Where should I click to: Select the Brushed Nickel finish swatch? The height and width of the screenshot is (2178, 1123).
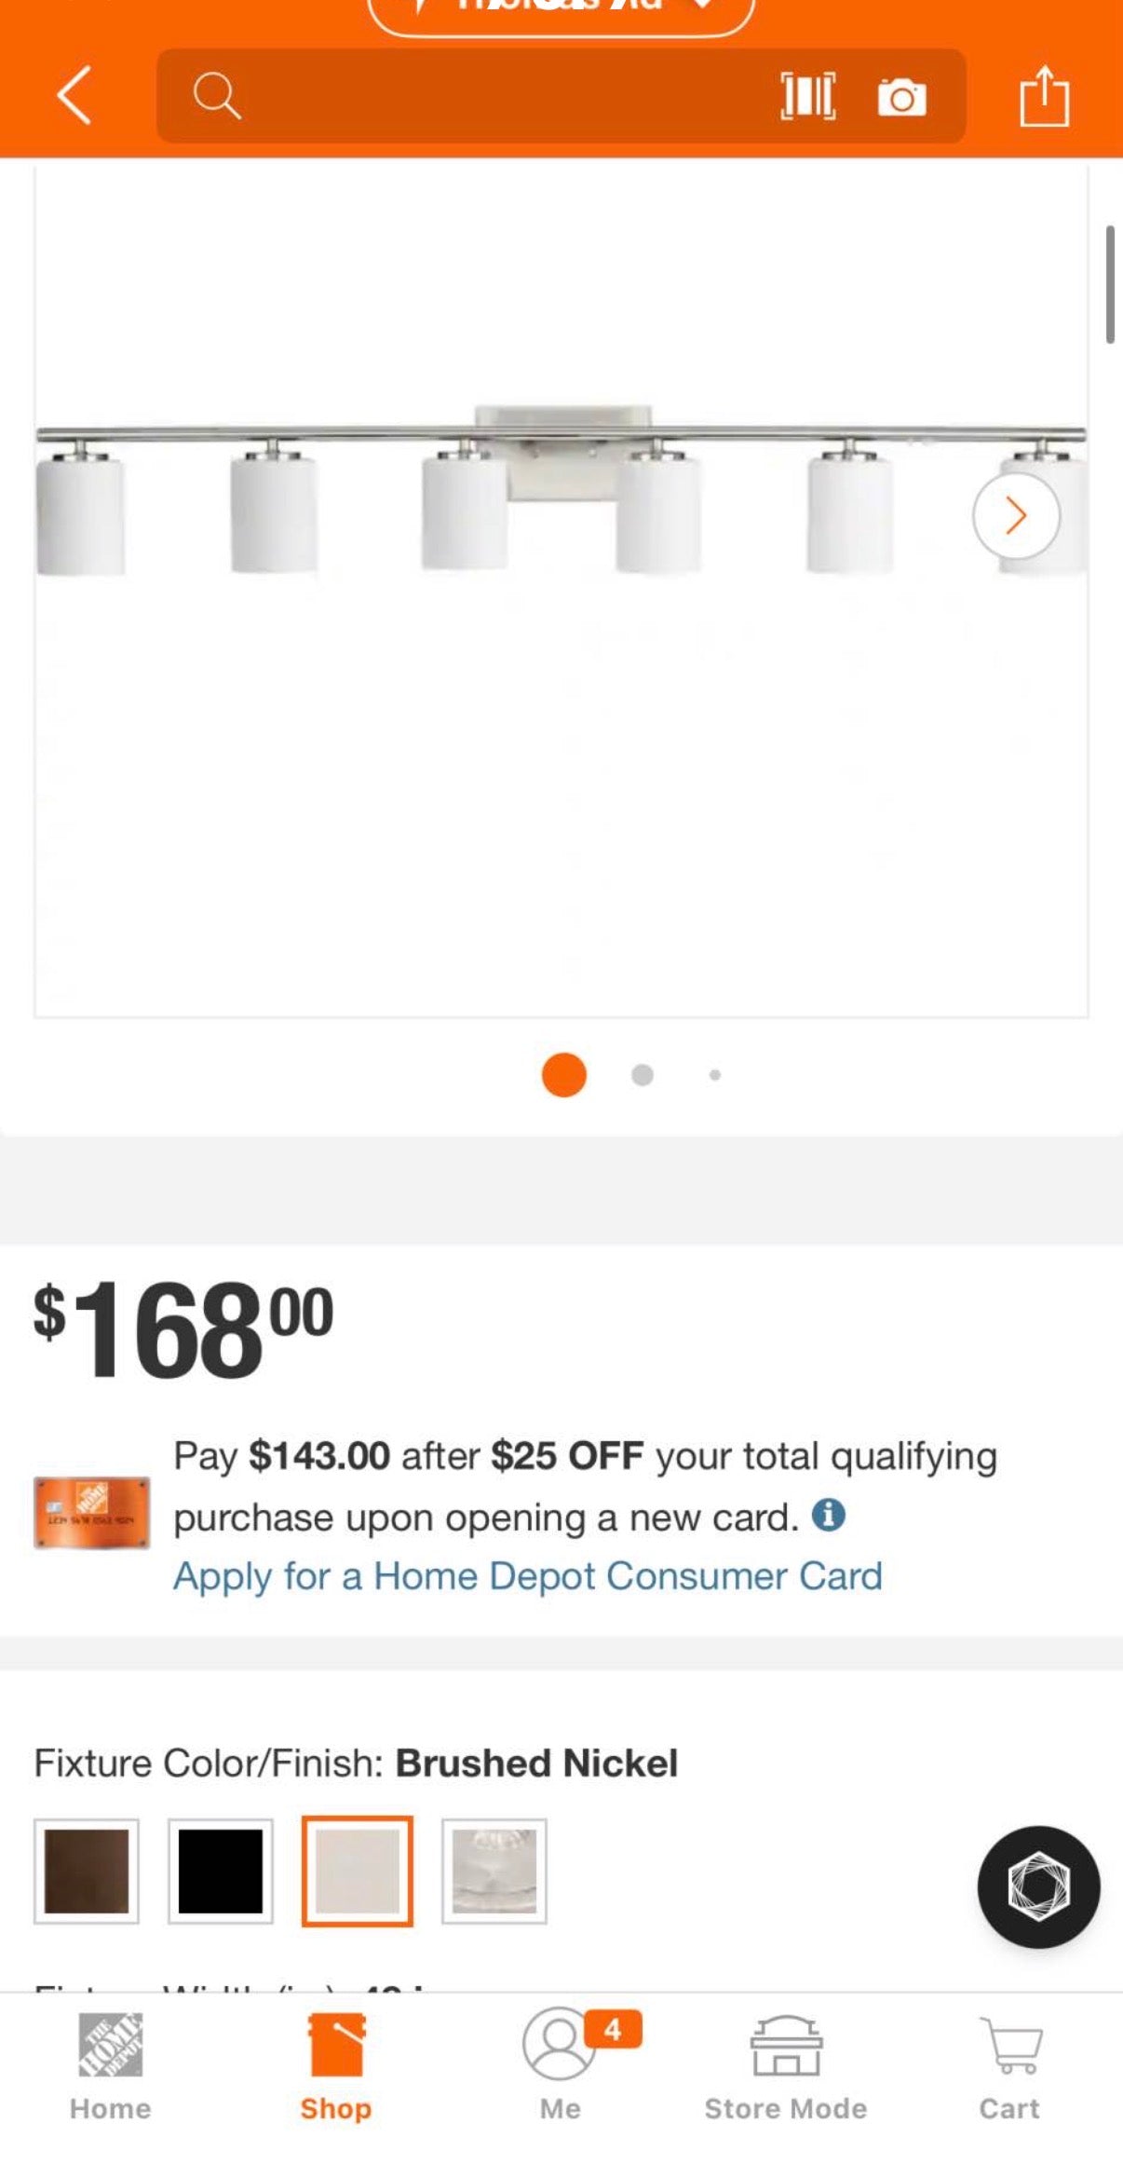point(358,1871)
